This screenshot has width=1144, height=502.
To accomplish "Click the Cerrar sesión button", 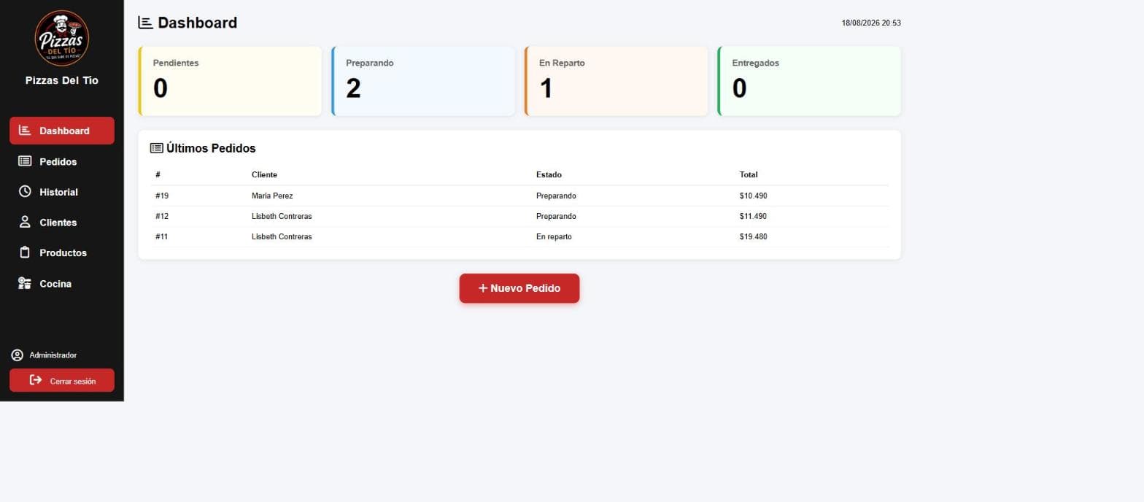I will click(62, 380).
